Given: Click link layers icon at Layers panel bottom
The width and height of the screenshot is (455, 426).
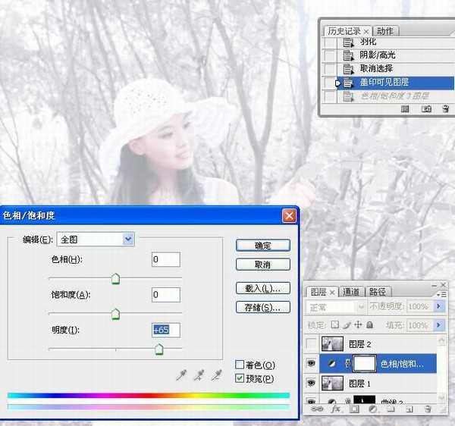Looking at the screenshot, I should coord(317,409).
